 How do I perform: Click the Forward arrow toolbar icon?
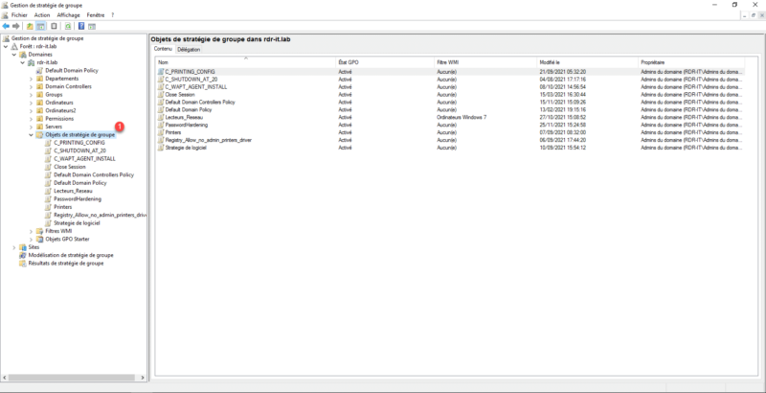(16, 26)
